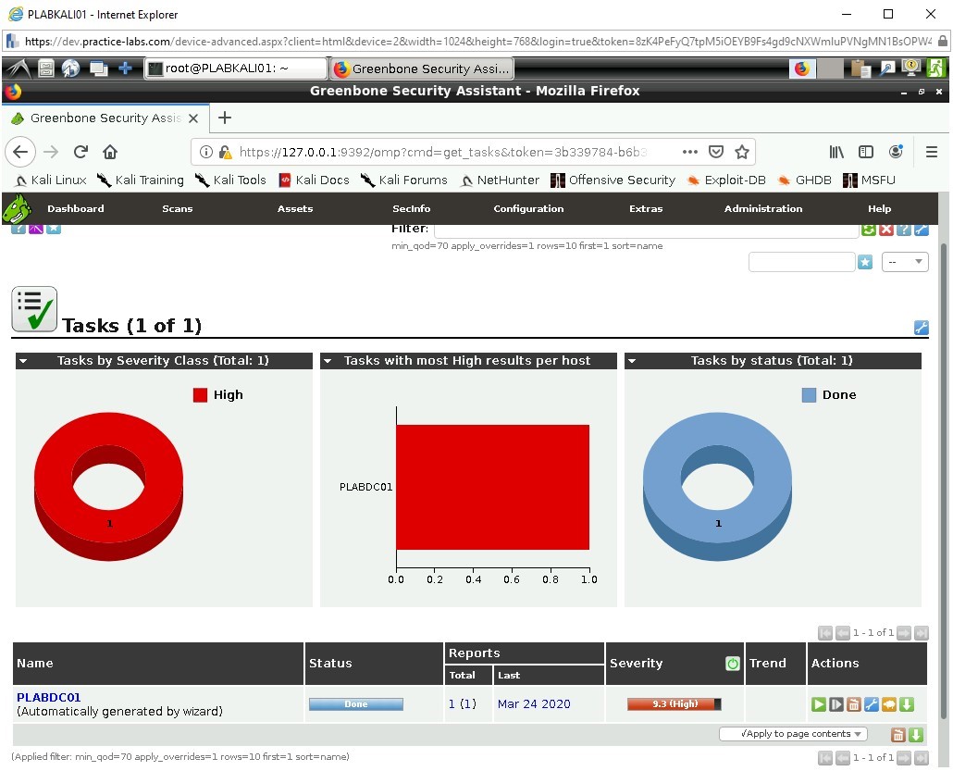Image resolution: width=953 pixels, height=771 pixels.
Task: Open the Apply to page contents dropdown
Action: click(792, 733)
